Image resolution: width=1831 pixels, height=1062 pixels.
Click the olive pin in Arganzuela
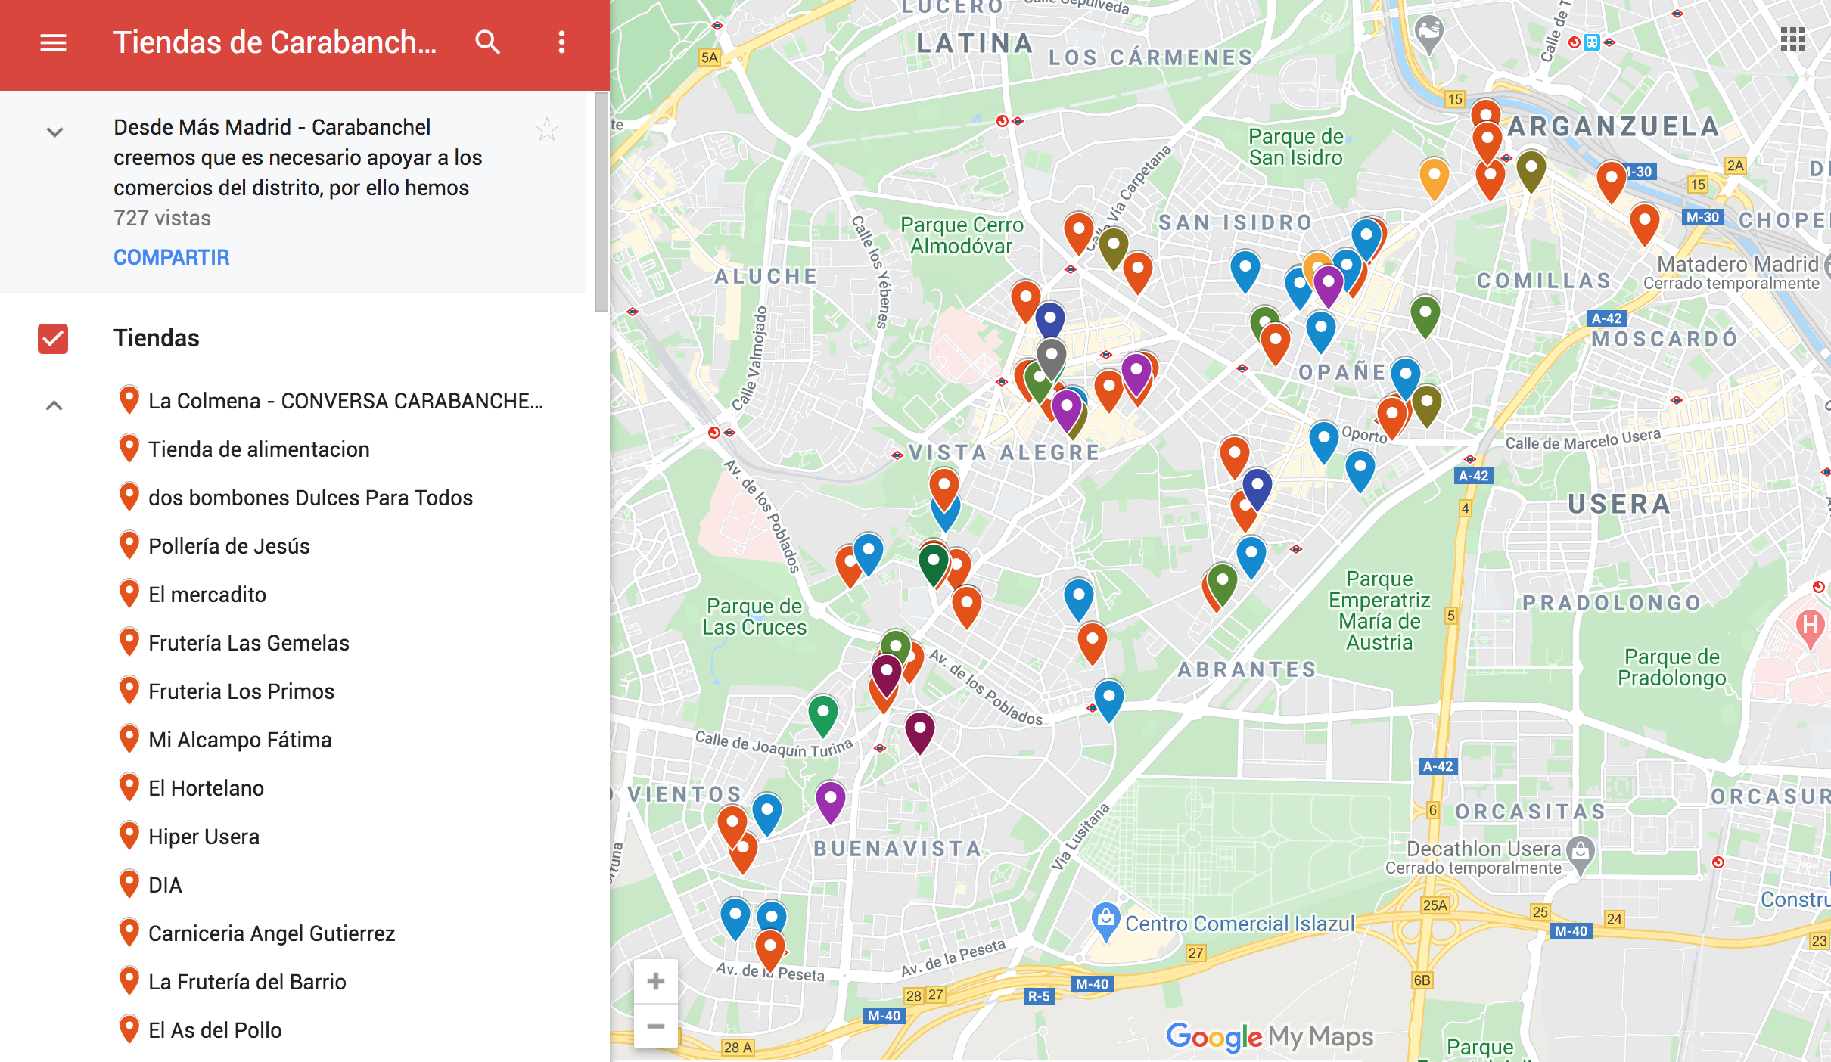pyautogui.click(x=1531, y=171)
